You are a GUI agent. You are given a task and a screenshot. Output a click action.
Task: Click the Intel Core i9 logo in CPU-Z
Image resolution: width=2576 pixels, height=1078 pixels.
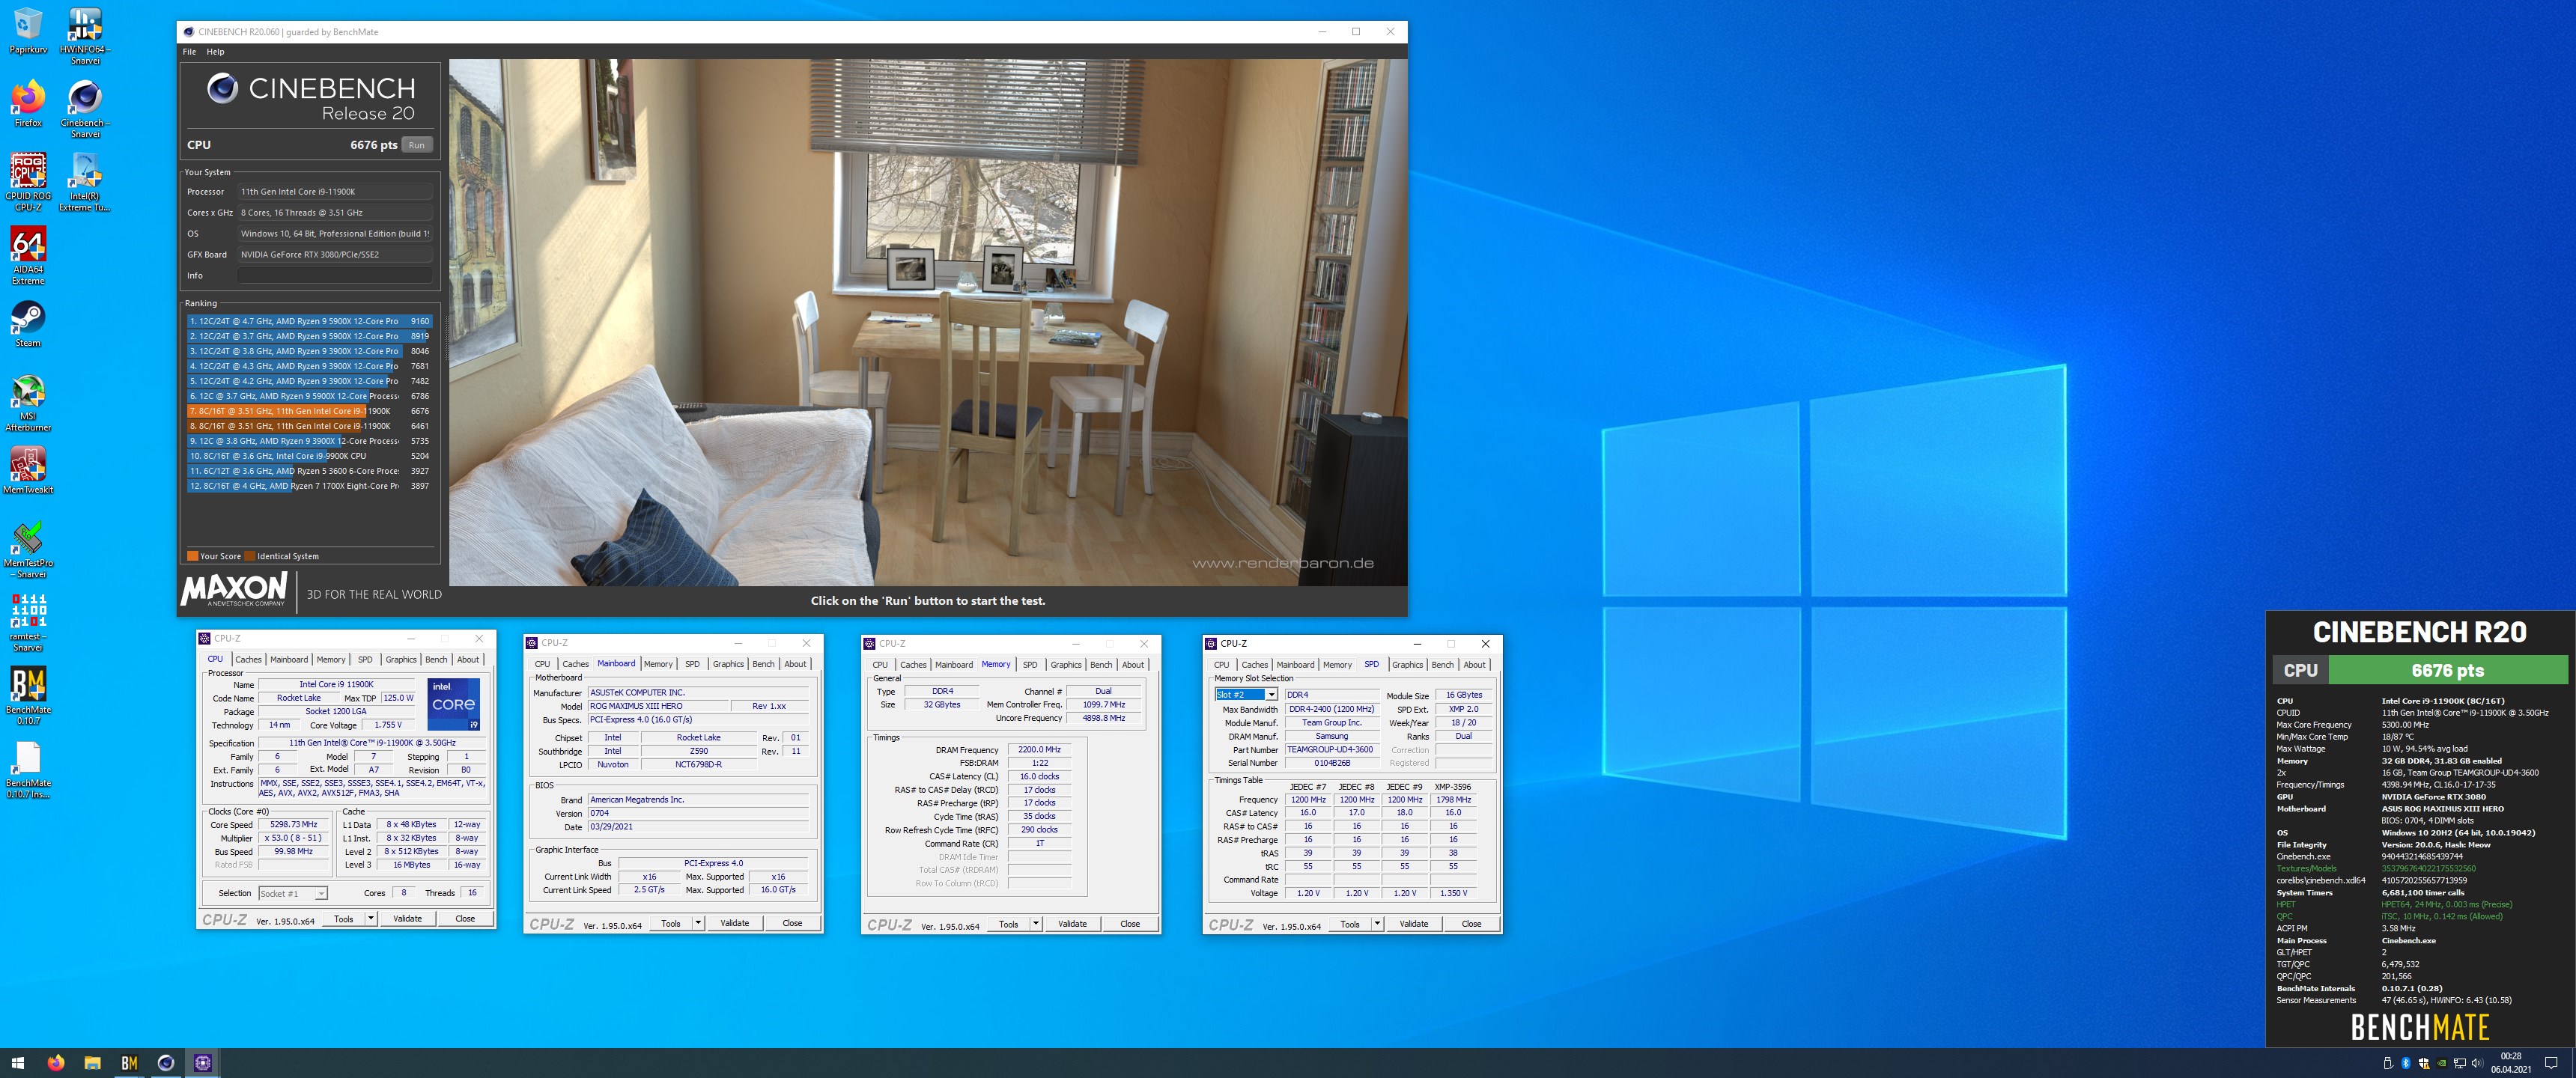(x=454, y=704)
